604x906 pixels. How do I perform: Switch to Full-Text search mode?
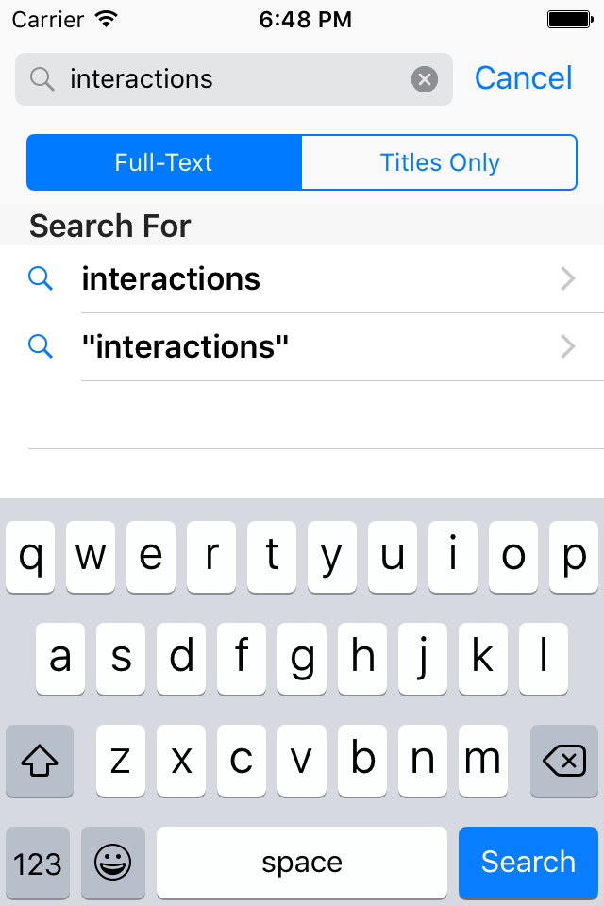click(164, 162)
